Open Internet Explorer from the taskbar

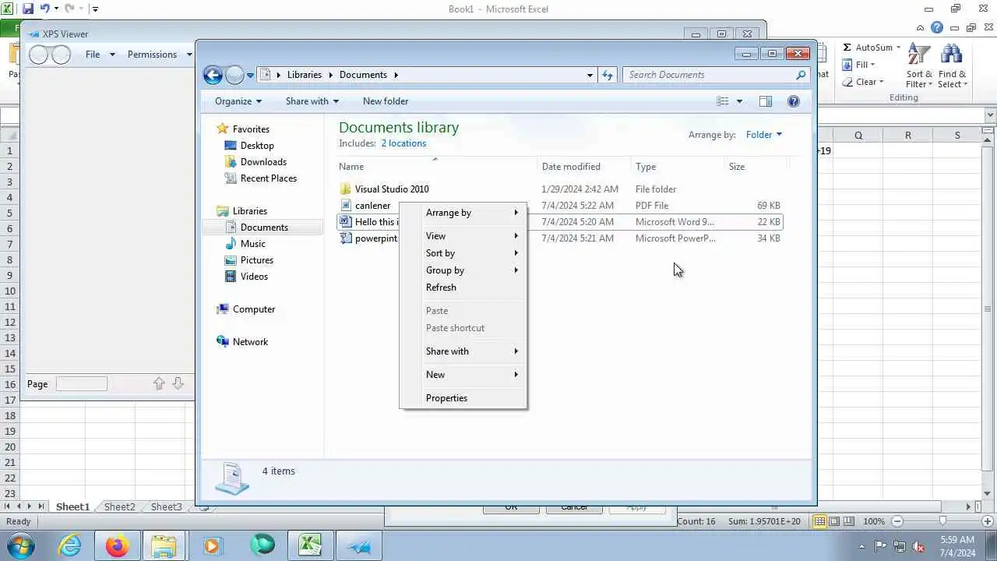coord(70,545)
